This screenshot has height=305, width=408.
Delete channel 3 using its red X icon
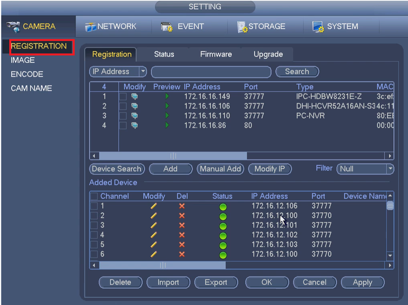pos(182,225)
